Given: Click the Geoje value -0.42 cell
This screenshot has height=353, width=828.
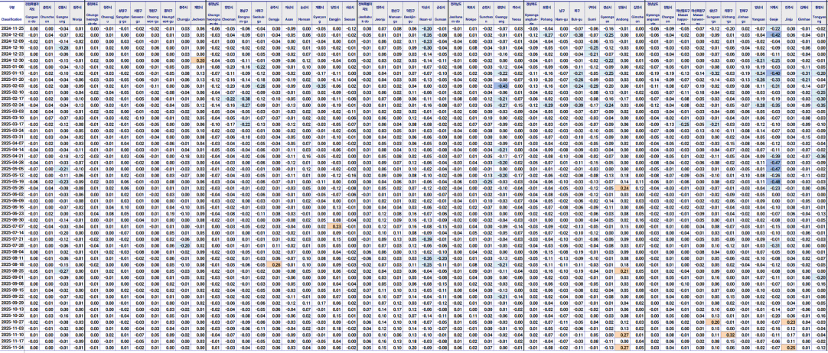Looking at the screenshot, I should click(774, 35).
